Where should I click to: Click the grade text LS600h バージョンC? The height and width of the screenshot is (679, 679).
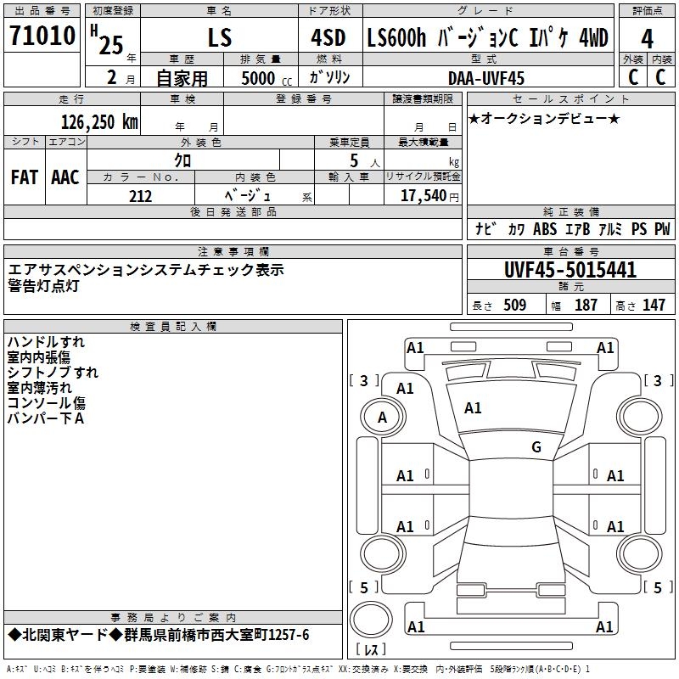coord(442,37)
